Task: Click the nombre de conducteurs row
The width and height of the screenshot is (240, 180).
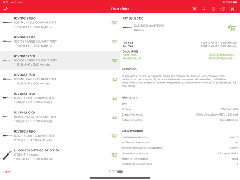Action: tap(180, 164)
